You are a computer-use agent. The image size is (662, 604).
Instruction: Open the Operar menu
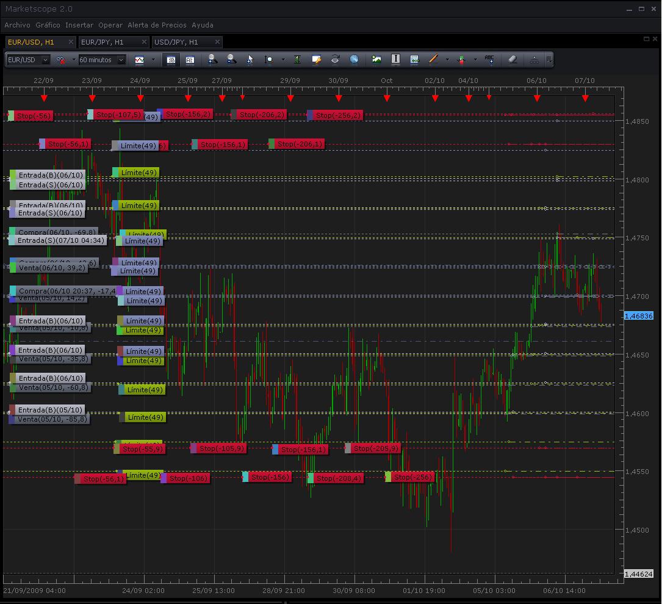point(110,26)
